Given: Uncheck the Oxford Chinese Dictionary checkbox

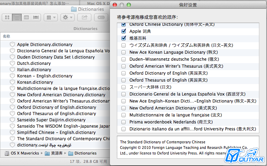Looking at the screenshot, I should (124, 24).
